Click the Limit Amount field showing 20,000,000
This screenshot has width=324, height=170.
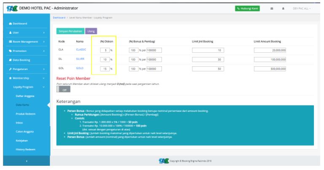coord(270,50)
